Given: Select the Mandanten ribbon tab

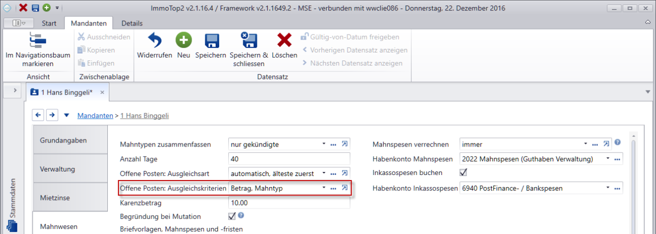Looking at the screenshot, I should pyautogui.click(x=88, y=23).
